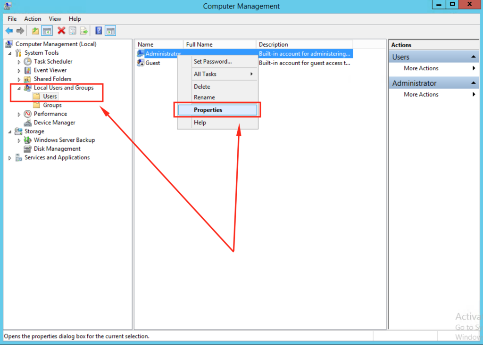This screenshot has height=345, width=483.
Task: Click the red X Delete toolbar icon
Action: [61, 31]
